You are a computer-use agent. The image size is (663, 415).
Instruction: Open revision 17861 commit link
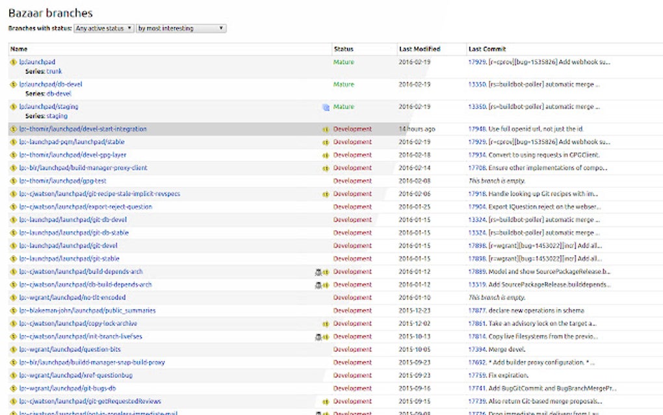pos(477,324)
